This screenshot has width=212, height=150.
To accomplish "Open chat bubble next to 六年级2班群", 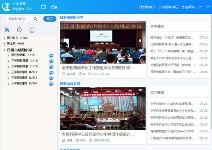I will click(52, 84).
